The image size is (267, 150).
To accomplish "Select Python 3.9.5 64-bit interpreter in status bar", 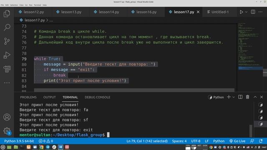I will 19,141.
